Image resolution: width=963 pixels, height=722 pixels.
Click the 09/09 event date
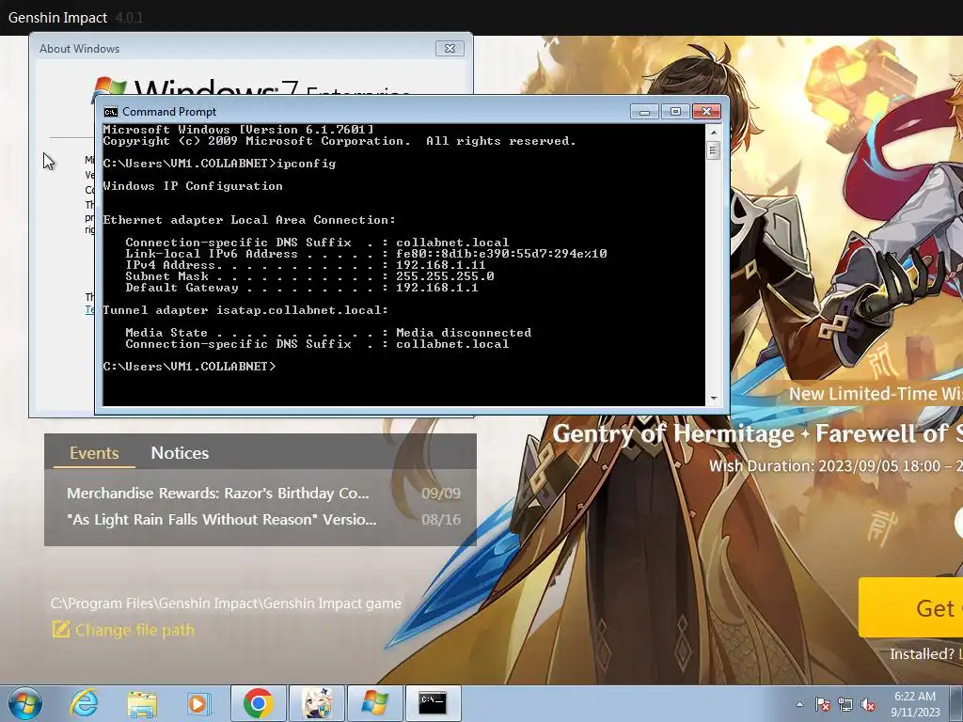click(441, 493)
